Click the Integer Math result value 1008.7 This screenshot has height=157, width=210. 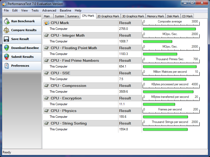(x=123, y=41)
